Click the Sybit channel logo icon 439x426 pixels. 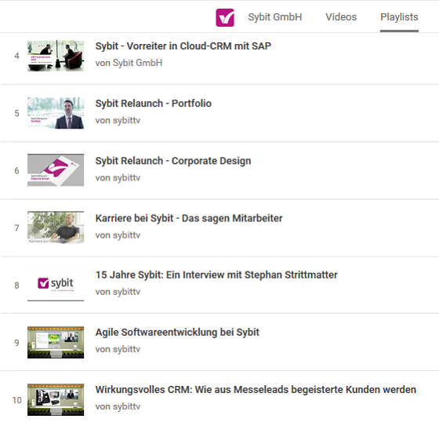[x=225, y=17]
